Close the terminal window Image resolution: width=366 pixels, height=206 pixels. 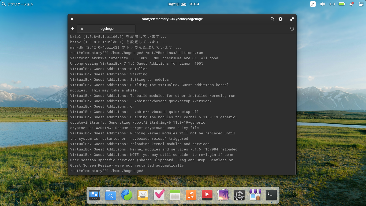coord(72,19)
